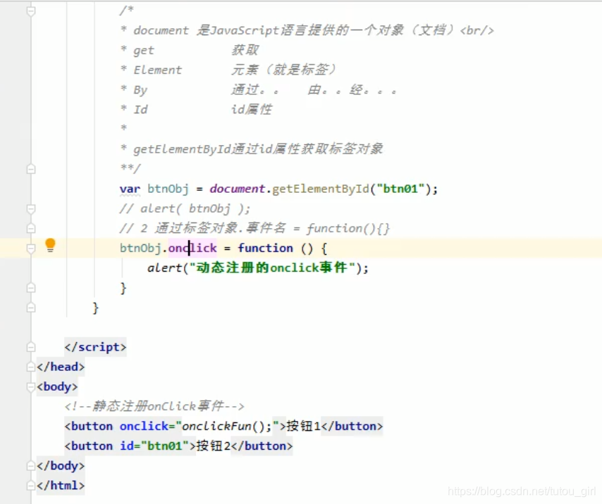Screen dimensions: 602x504
Task: Toggle fold marker beside the </html> tag
Action: click(31, 486)
